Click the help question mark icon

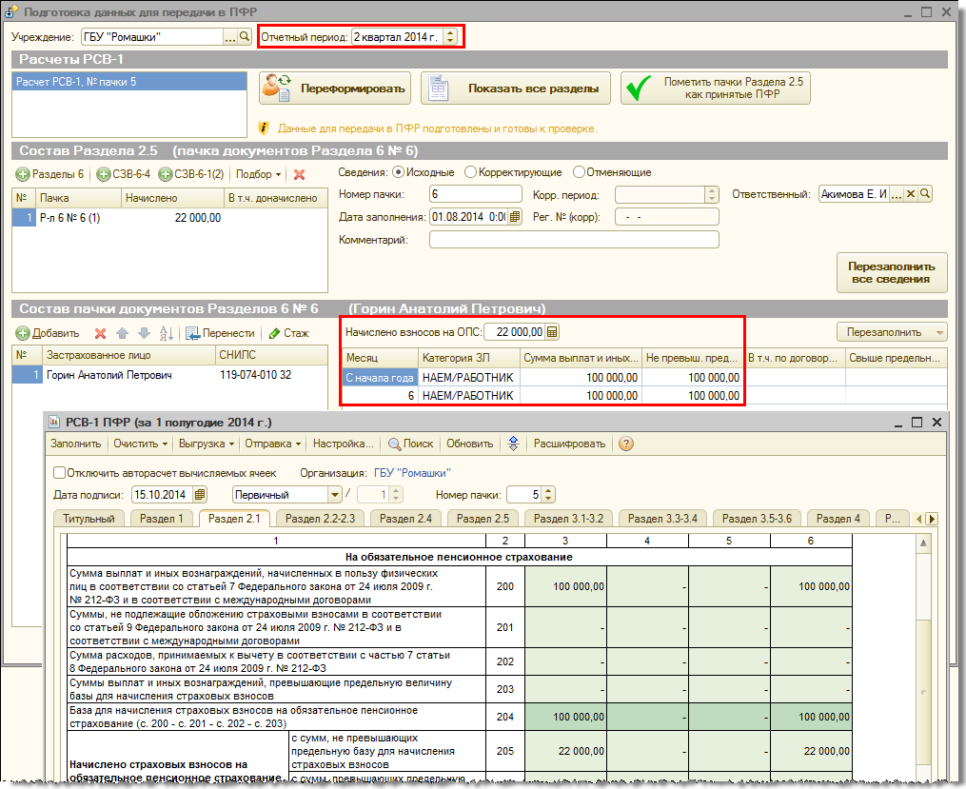click(x=625, y=444)
